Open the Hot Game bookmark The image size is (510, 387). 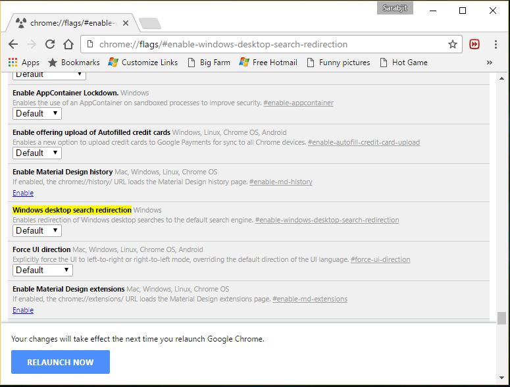point(403,63)
